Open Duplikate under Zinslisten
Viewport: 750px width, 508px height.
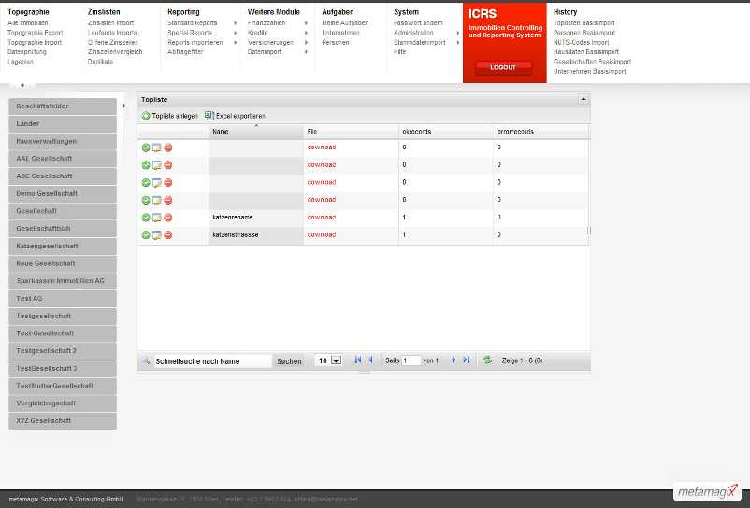tap(100, 62)
